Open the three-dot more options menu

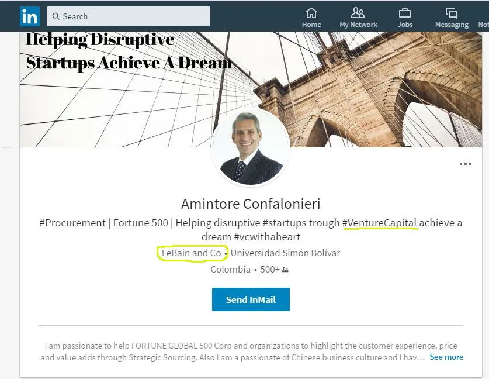tap(465, 164)
